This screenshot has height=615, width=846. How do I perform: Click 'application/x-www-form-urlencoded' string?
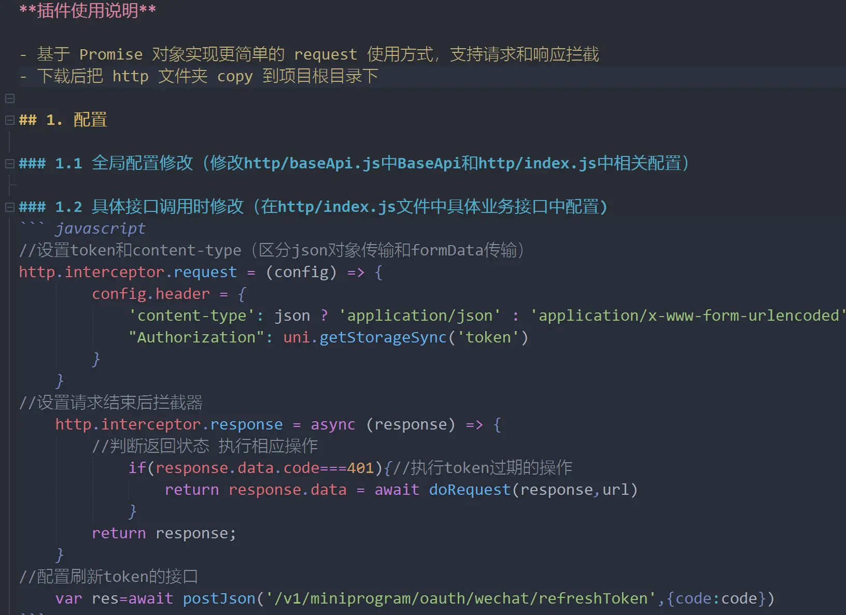(x=689, y=316)
